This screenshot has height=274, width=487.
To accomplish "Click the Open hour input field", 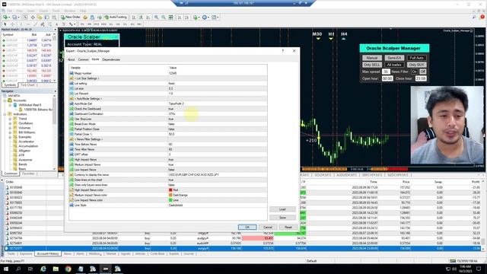I will 387,78.
